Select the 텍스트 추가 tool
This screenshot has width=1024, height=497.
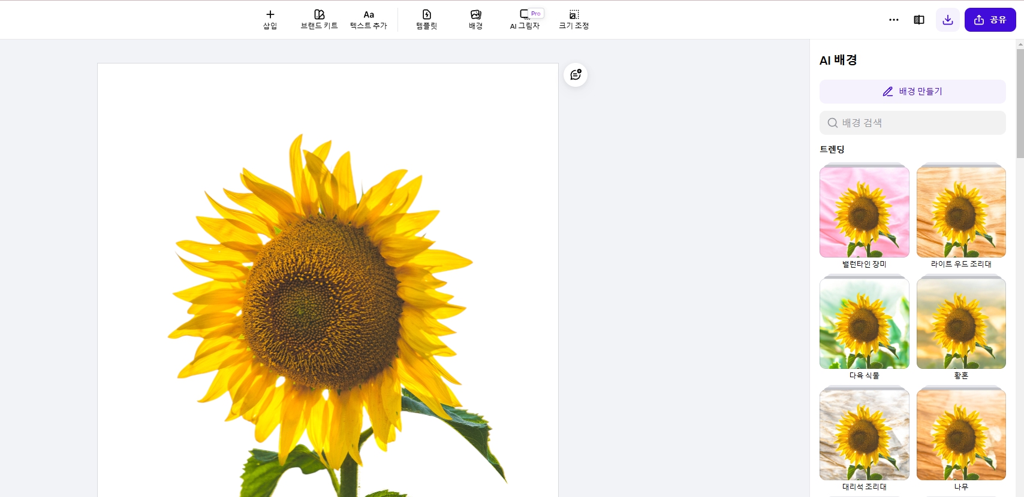[x=369, y=20]
